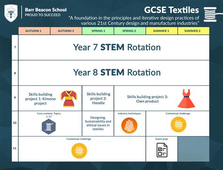
Task: Click the greyed-out Year 11 Summer 2 cell
Action: pyautogui.click(x=193, y=149)
